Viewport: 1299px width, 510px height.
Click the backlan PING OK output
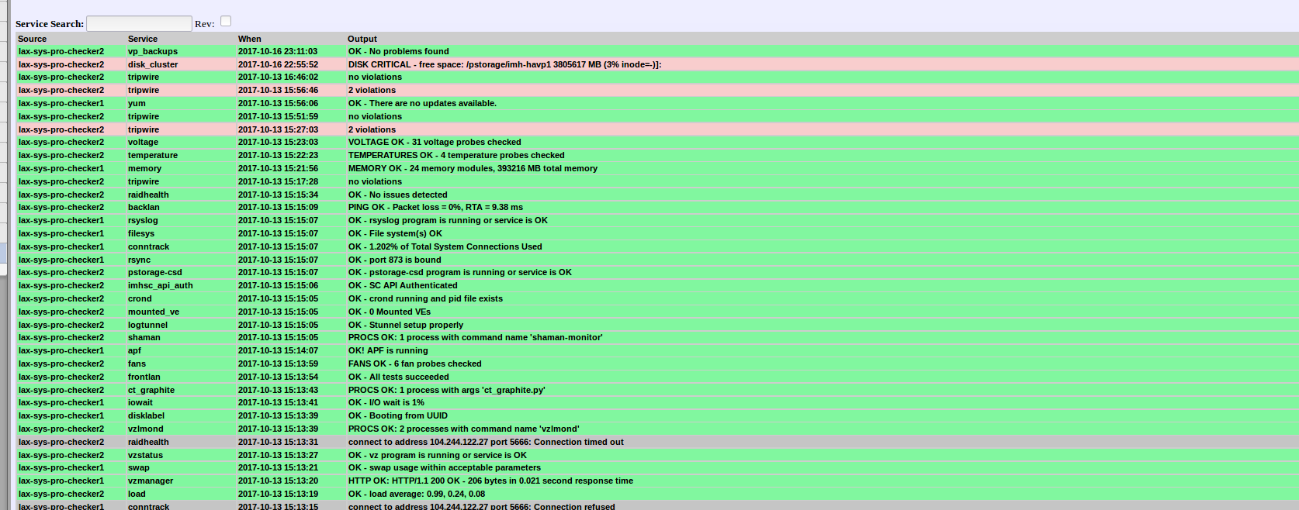(x=435, y=207)
